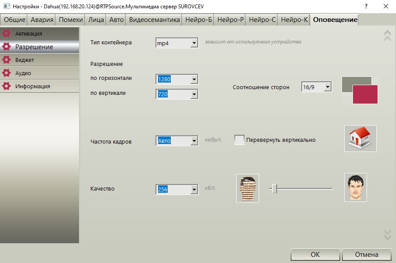
Task: Click the Отмена button
Action: point(367,254)
